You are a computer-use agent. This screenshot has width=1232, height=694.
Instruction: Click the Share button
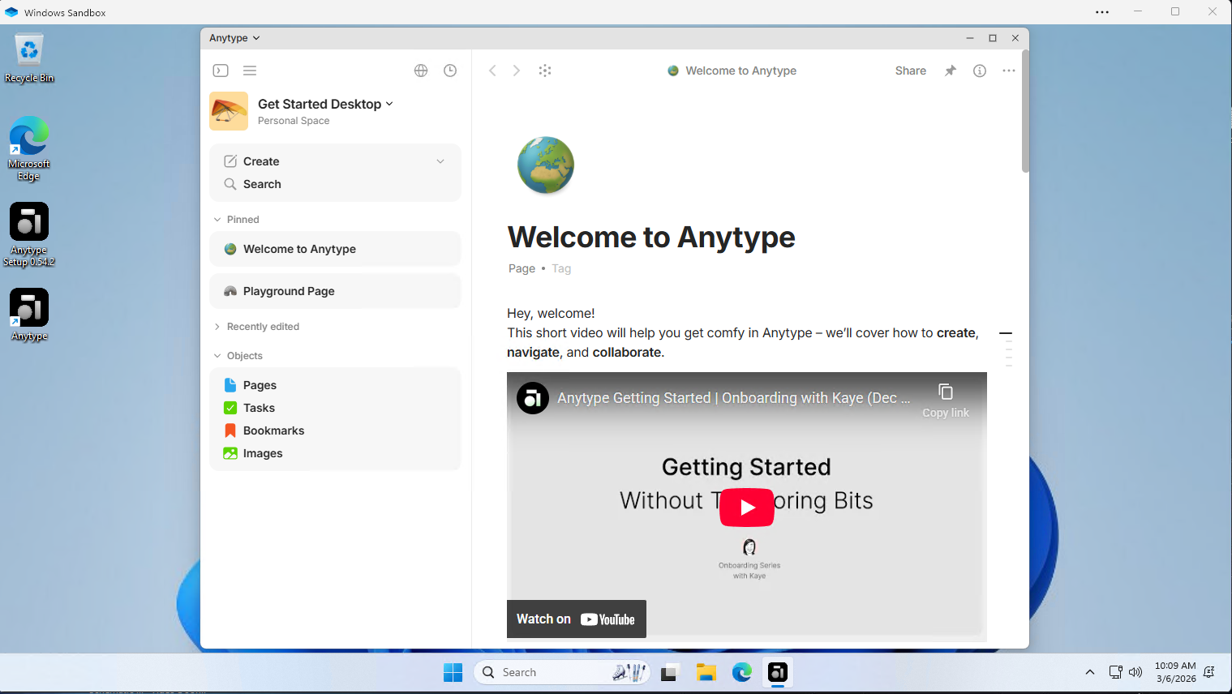pyautogui.click(x=911, y=71)
